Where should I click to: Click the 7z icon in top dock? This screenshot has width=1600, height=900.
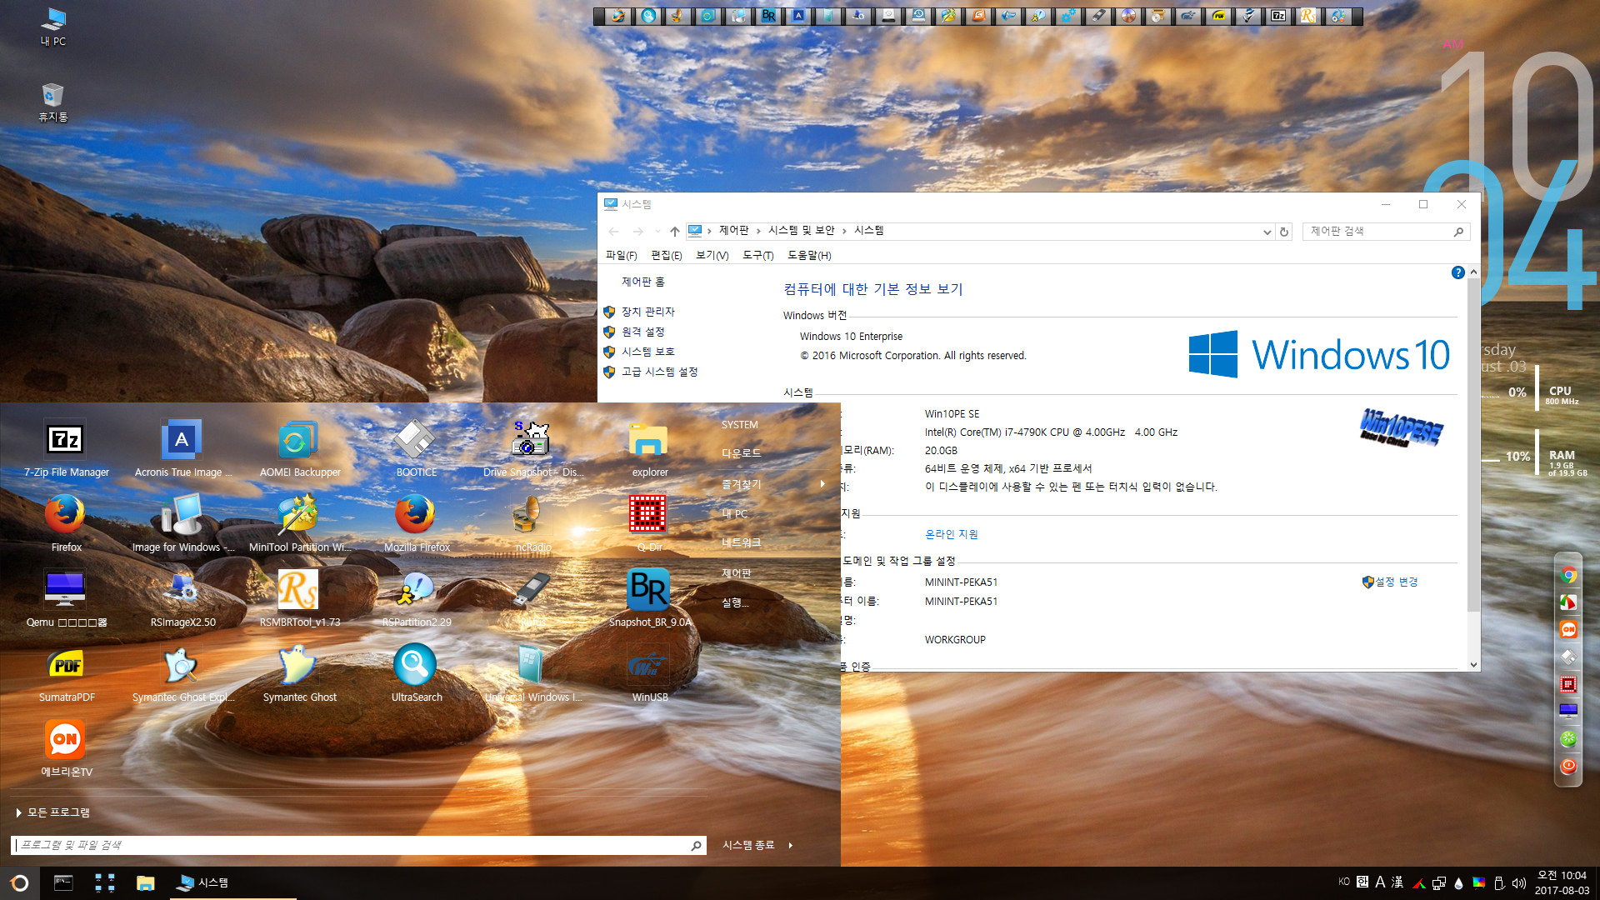point(1278,16)
